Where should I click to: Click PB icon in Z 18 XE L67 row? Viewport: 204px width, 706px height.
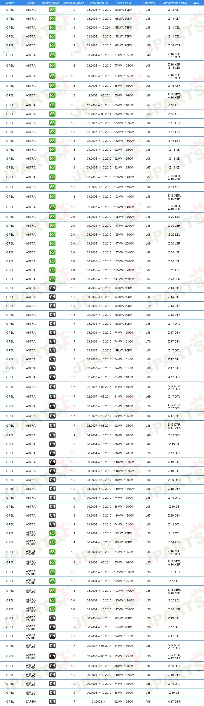pos(52,167)
